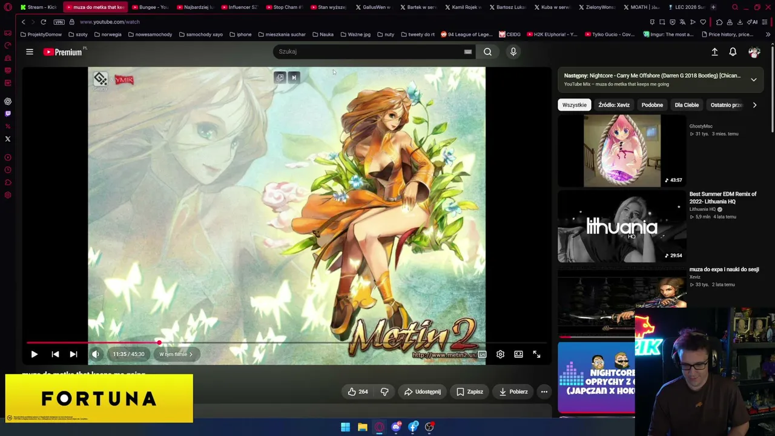This screenshot has width=775, height=436.
Task: Open Opera sidebar settings gear
Action: pyautogui.click(x=8, y=195)
